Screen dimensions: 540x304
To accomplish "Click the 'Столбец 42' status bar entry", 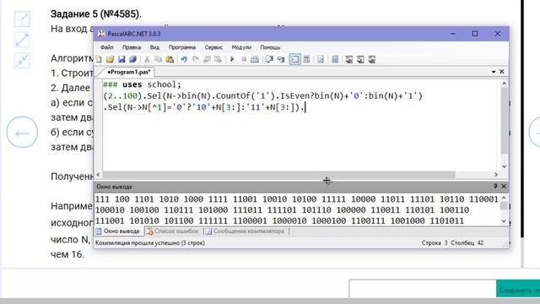I will tap(467, 243).
